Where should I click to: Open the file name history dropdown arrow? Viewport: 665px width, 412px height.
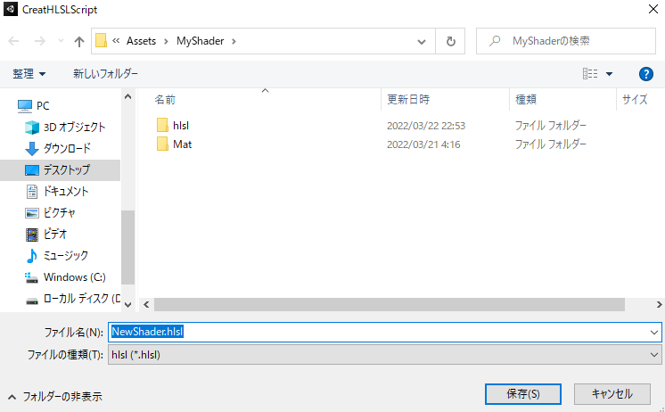click(654, 333)
